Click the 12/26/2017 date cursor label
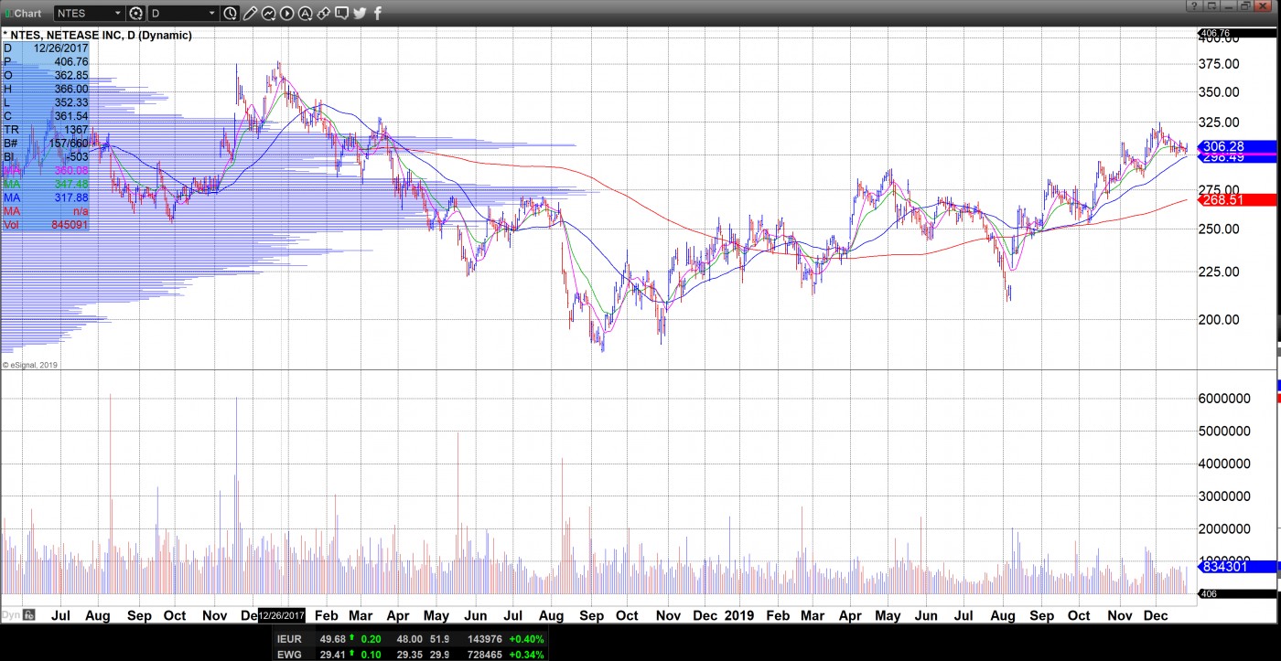 click(x=282, y=615)
